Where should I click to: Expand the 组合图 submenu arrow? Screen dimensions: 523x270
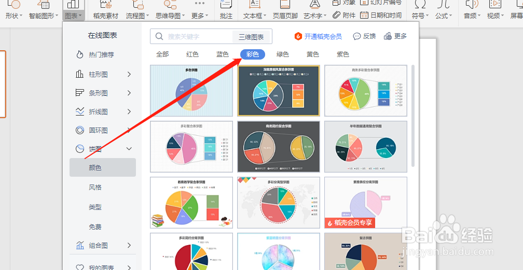click(129, 246)
